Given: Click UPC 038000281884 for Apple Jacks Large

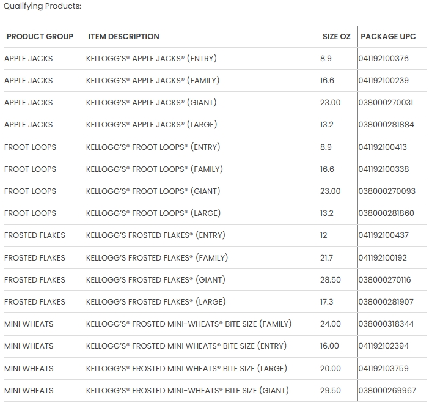Looking at the screenshot, I should [x=386, y=125].
